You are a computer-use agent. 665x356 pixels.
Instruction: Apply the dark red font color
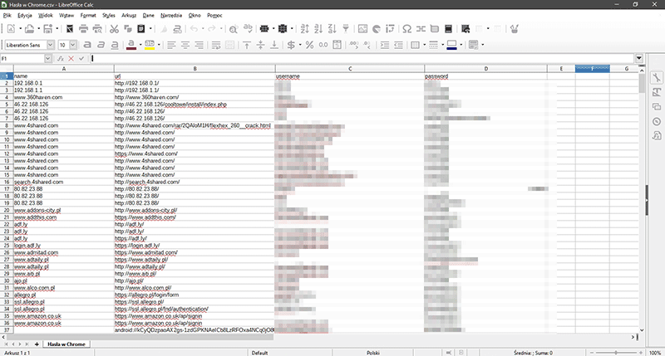[131, 45]
